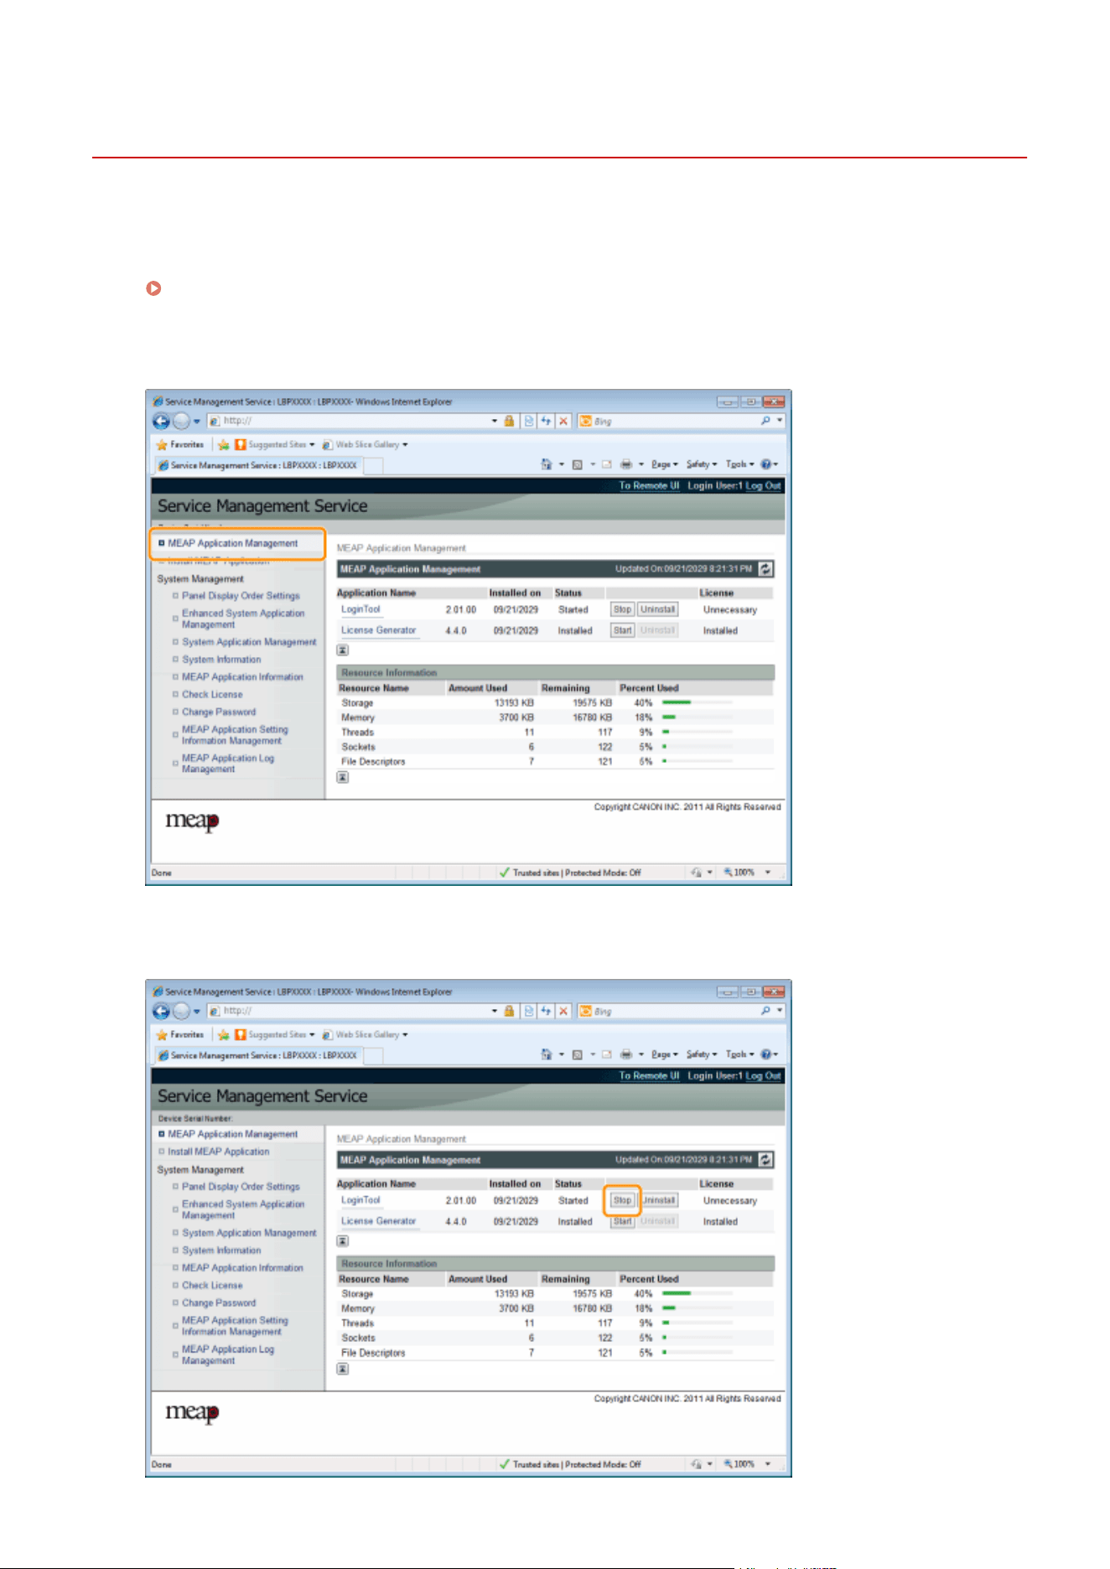The height and width of the screenshot is (1569, 1110).
Task: Open Check License in upper sidebar
Action: [x=212, y=695]
